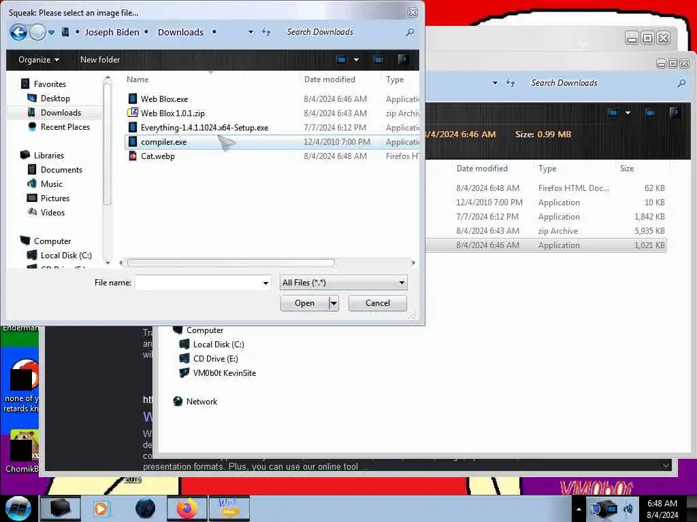Image resolution: width=697 pixels, height=522 pixels.
Task: Open the Organize menu
Action: click(38, 60)
